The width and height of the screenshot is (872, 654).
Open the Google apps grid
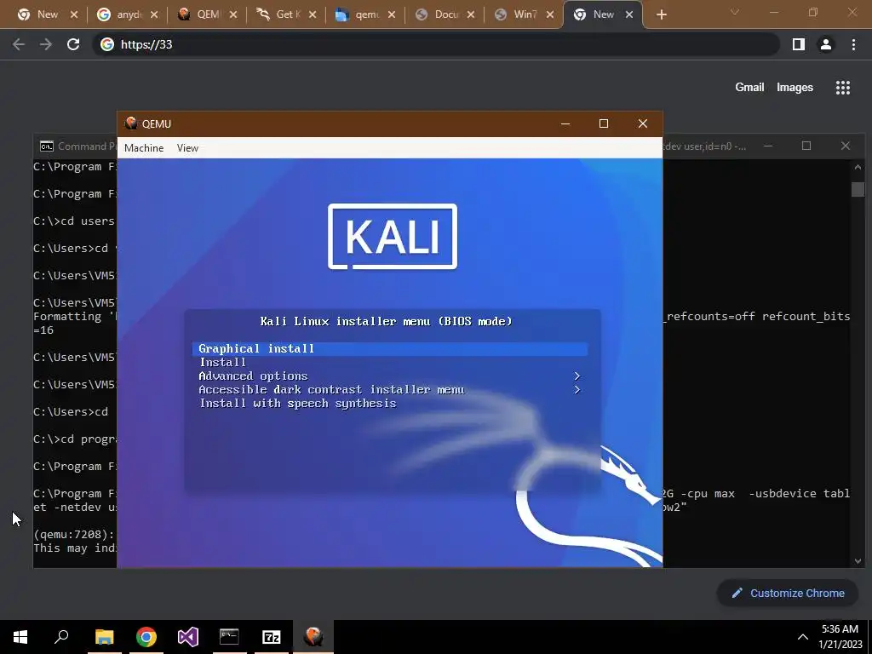click(843, 88)
